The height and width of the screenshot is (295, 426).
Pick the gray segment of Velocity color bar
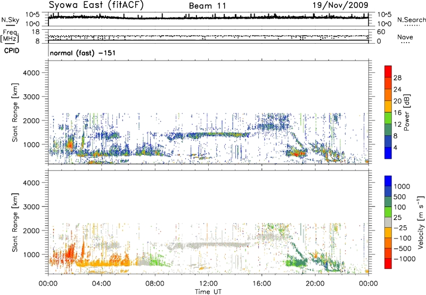coord(388,223)
